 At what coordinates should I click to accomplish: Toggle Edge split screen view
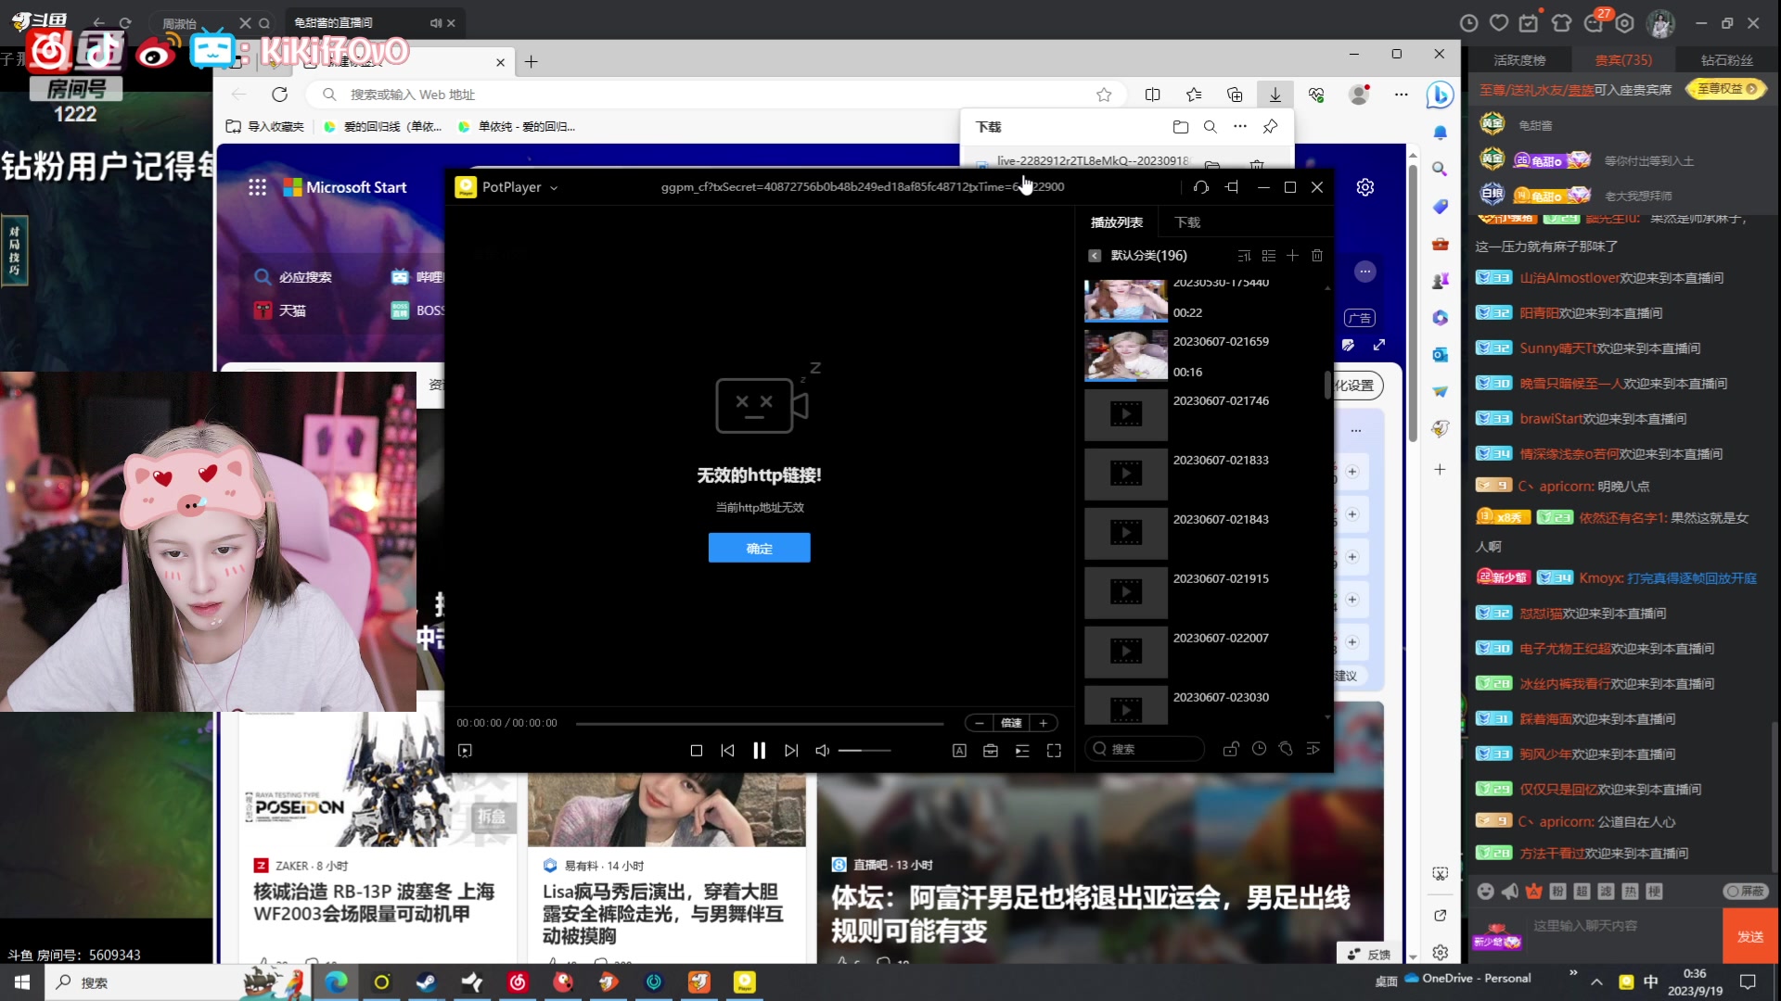(1152, 95)
